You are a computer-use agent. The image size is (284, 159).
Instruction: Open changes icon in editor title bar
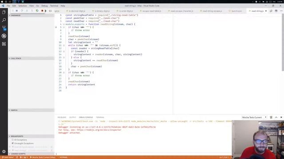[x=271, y=11]
